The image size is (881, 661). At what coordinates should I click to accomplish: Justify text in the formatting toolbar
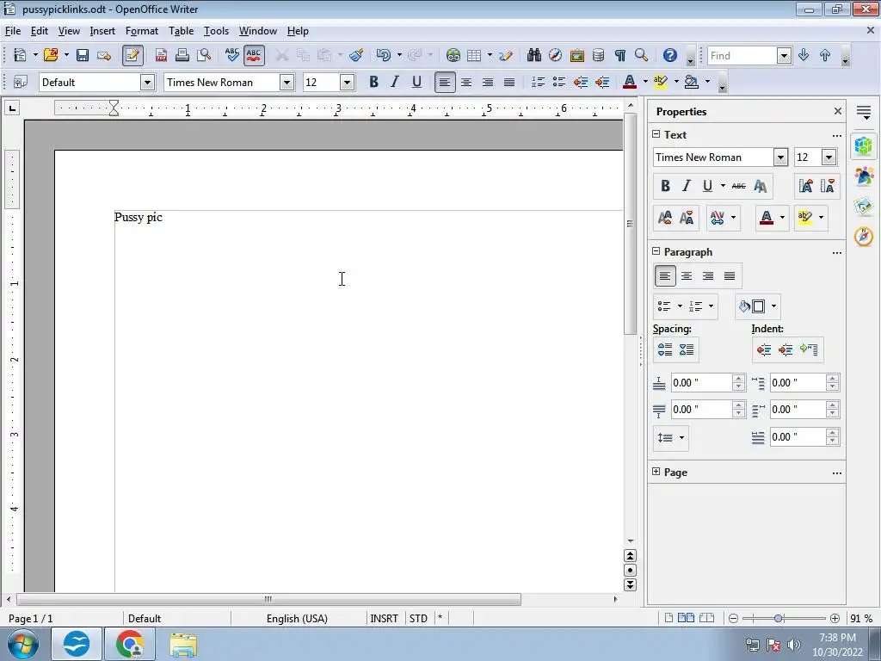[x=509, y=82]
